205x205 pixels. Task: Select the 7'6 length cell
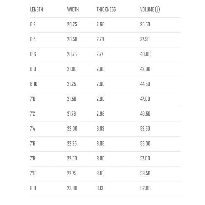(x=33, y=143)
